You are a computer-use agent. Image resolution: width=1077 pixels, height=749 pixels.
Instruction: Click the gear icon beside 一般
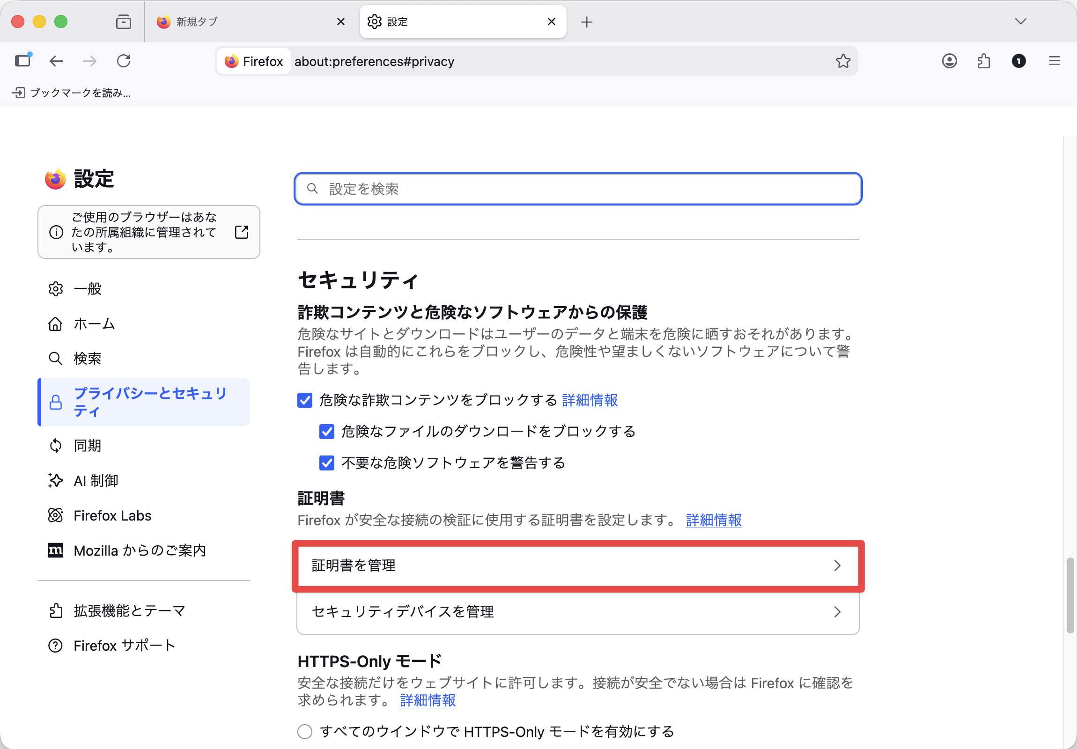(55, 289)
